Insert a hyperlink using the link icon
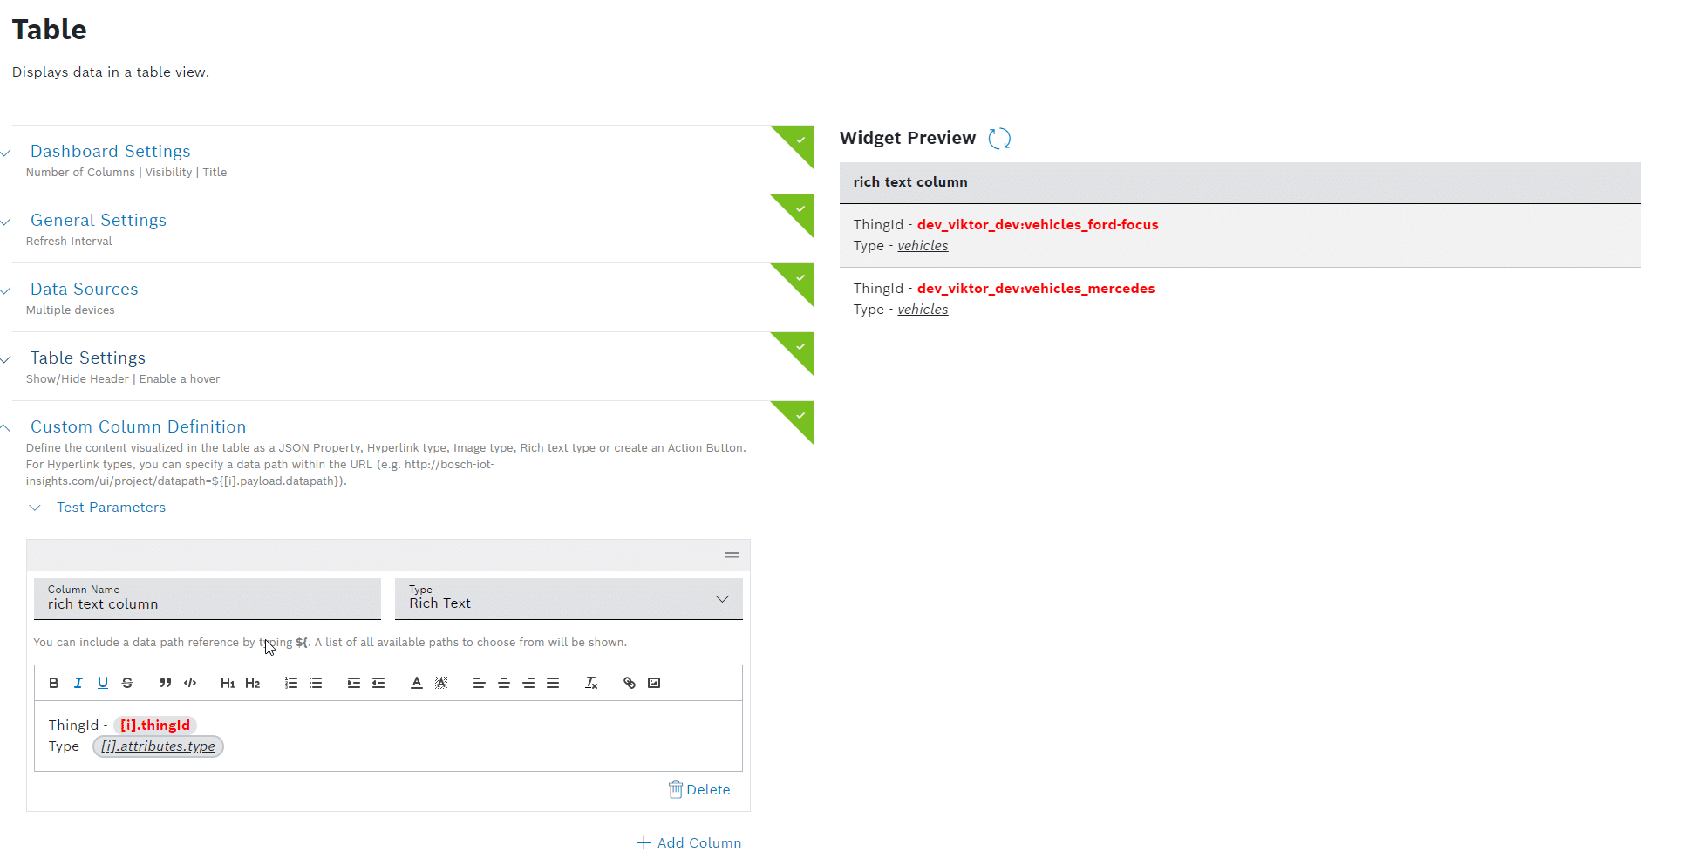The height and width of the screenshot is (852, 1703). tap(629, 683)
